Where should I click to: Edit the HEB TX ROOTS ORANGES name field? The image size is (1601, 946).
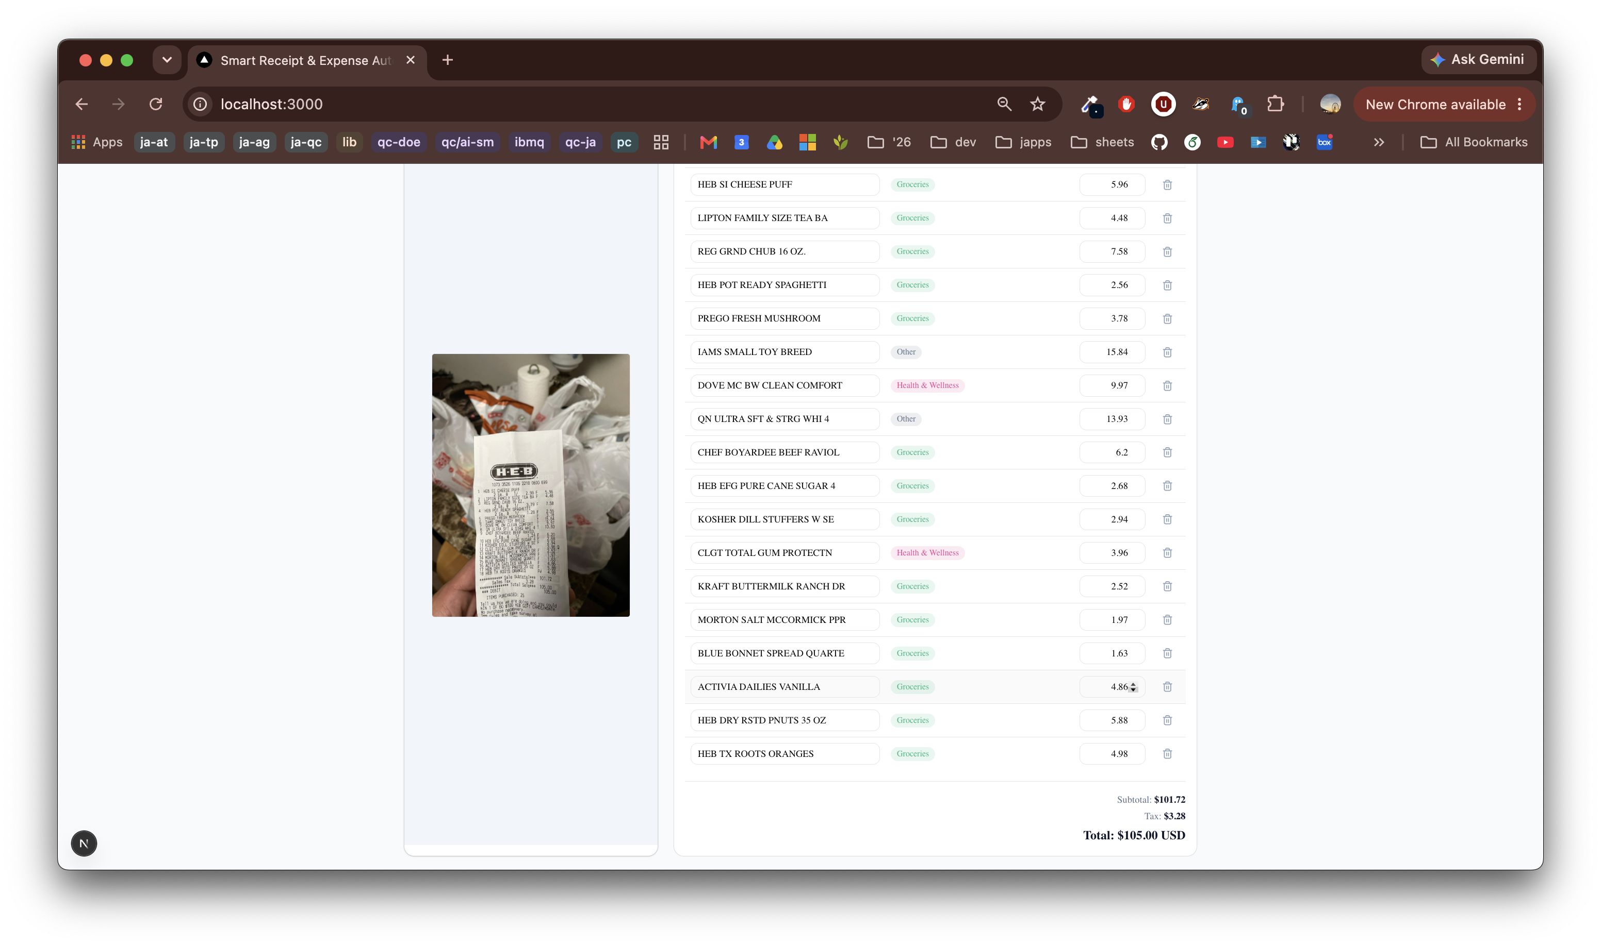(x=785, y=753)
